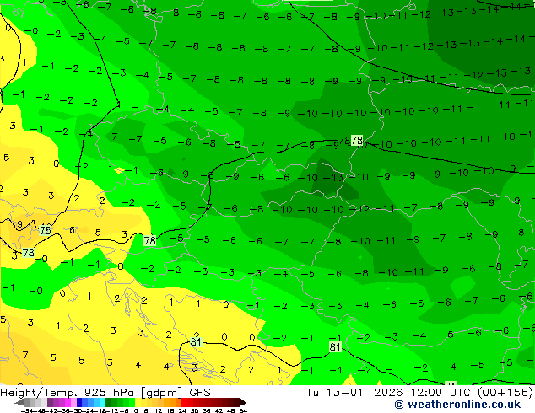Click the -54 label on the color scale
Viewport: 535px width, 413px height.
27,410
